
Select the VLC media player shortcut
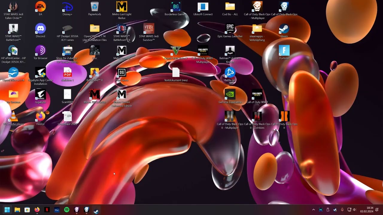13,119
